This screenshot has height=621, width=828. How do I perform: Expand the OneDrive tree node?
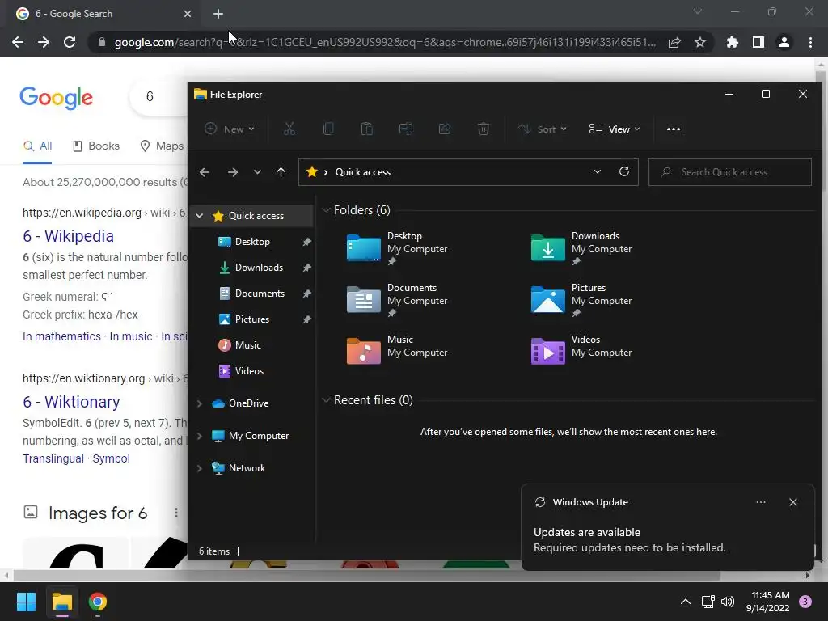200,403
